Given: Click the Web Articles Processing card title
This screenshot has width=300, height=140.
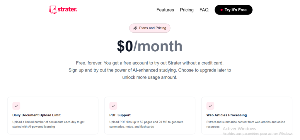Looking at the screenshot, I should [226, 115].
